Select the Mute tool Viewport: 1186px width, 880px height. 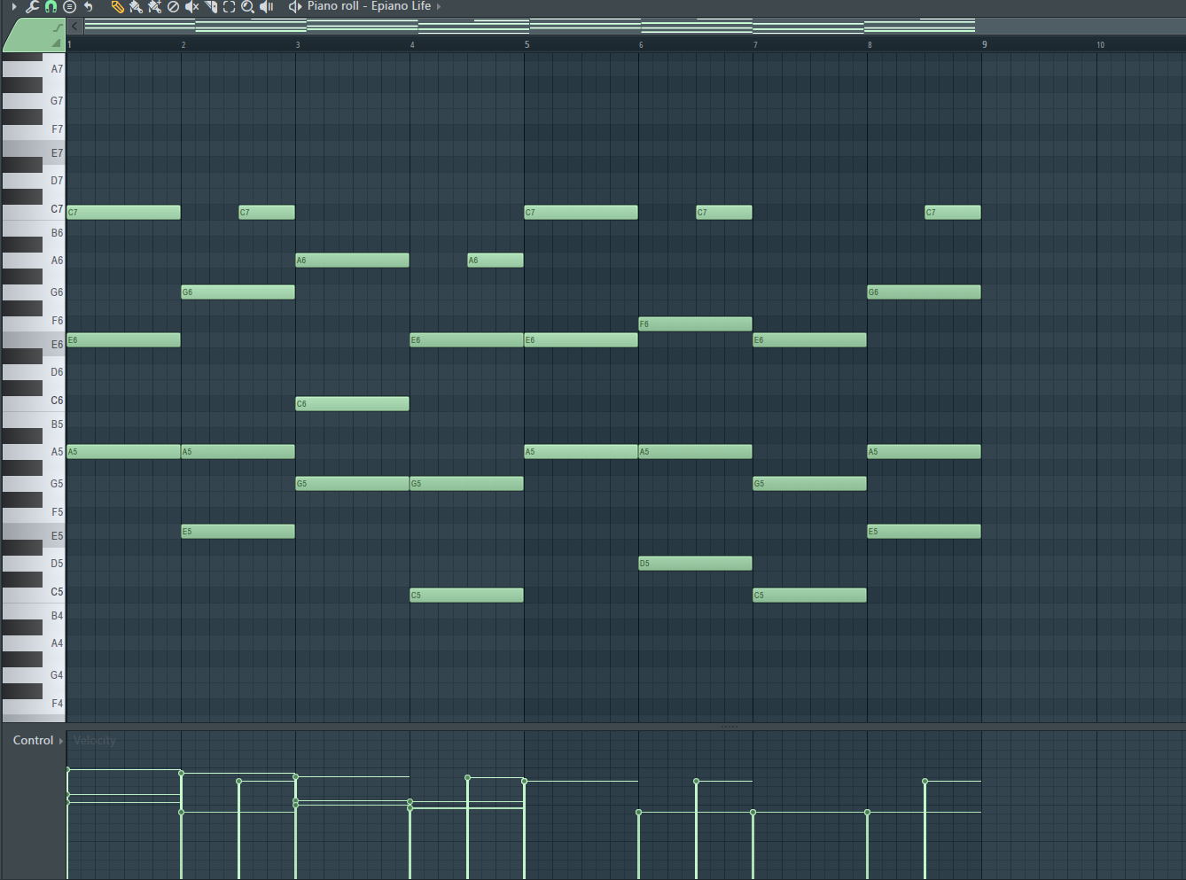[191, 6]
